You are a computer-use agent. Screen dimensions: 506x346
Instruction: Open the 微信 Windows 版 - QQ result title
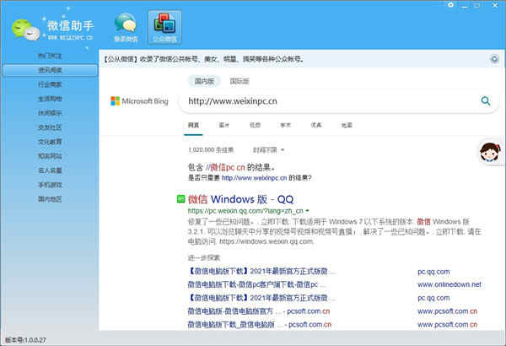[240, 199]
